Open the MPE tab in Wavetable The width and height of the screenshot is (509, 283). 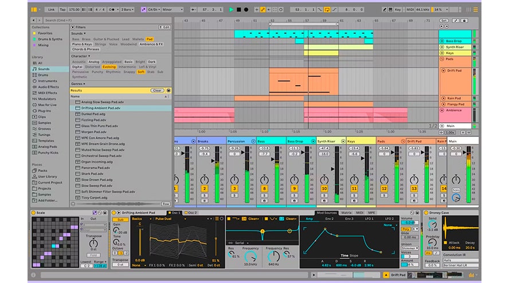pos(371,213)
